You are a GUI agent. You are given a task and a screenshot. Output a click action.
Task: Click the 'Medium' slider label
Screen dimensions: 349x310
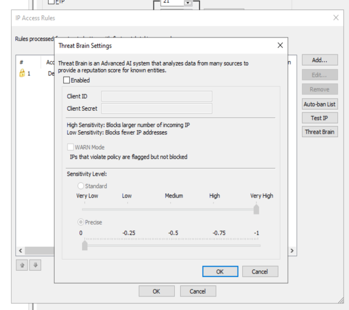coord(174,196)
